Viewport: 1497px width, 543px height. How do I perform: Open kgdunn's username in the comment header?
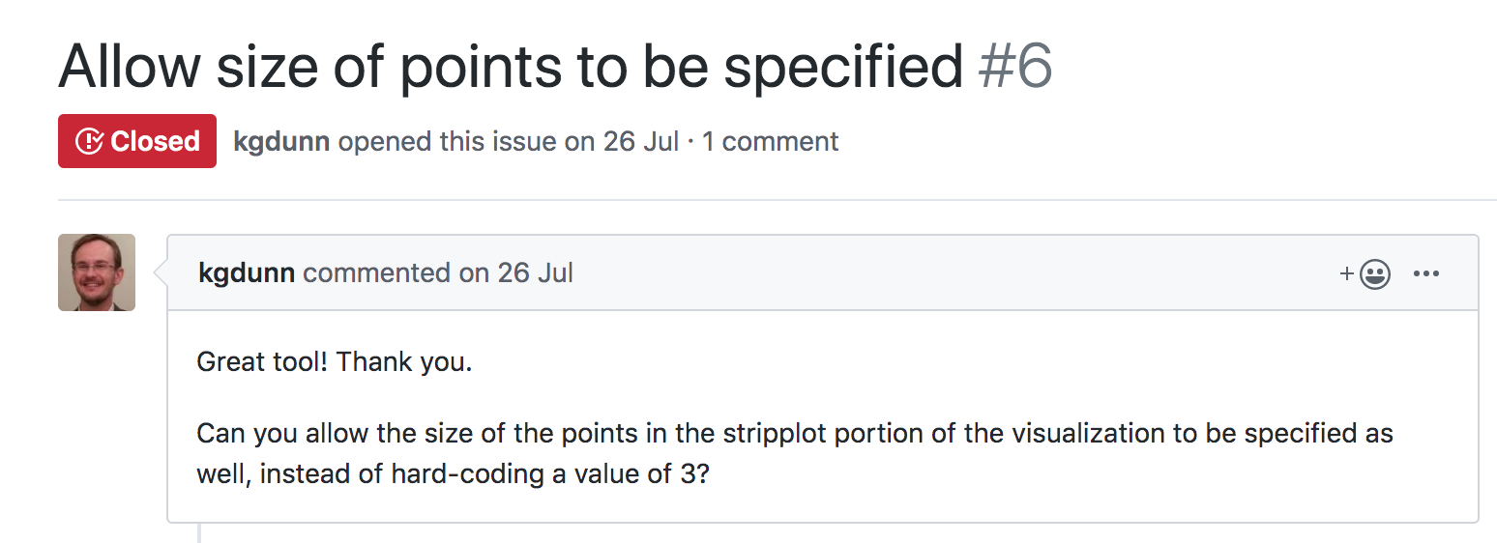coord(247,273)
